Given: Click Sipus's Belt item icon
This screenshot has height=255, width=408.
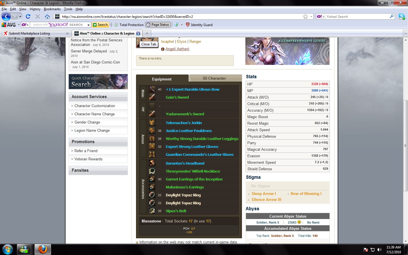Looking at the screenshot, I should click(152, 211).
